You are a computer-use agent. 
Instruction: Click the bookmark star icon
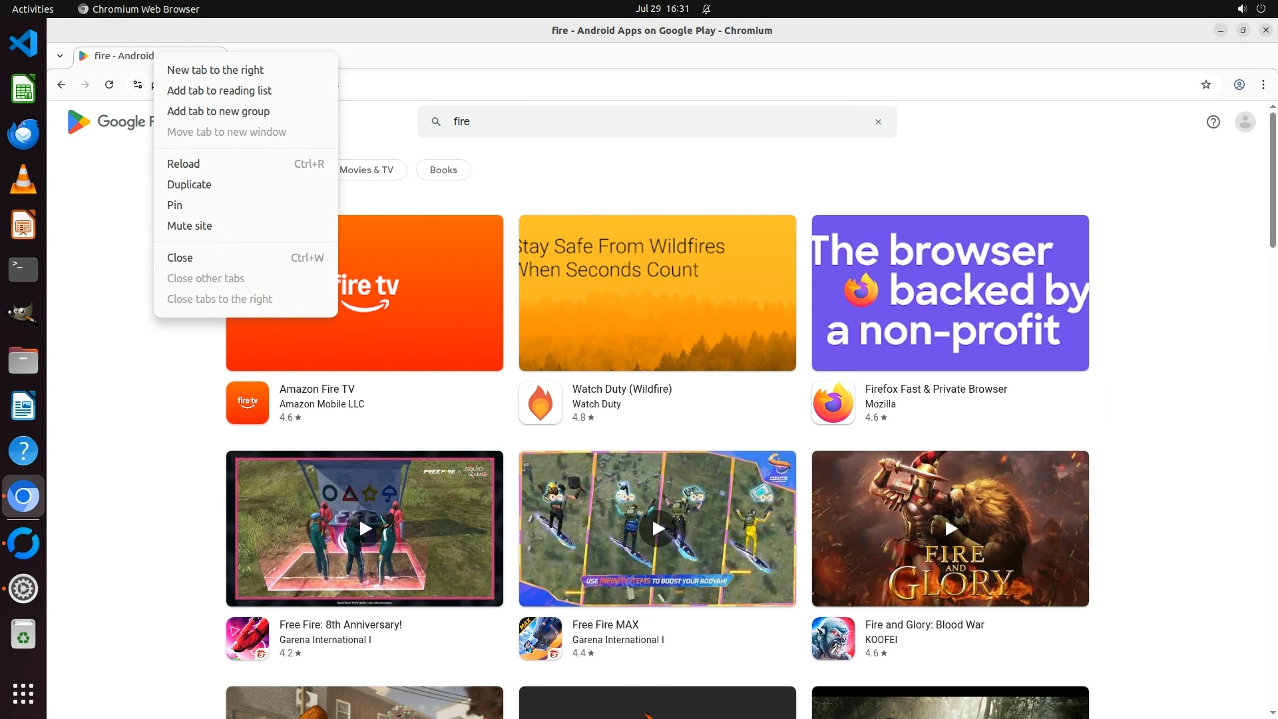pyautogui.click(x=1206, y=85)
